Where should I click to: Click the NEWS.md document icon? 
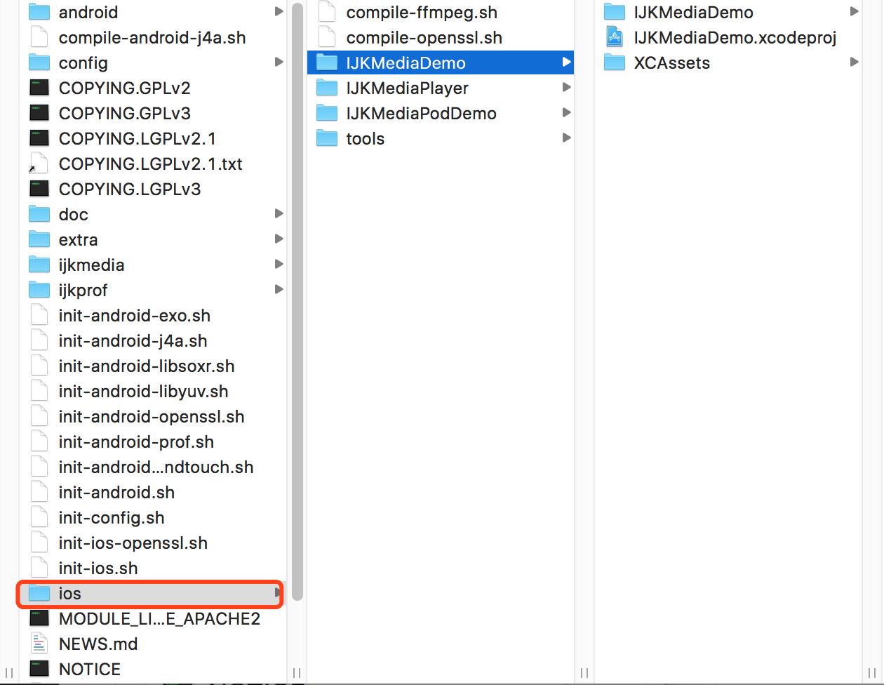pos(39,644)
